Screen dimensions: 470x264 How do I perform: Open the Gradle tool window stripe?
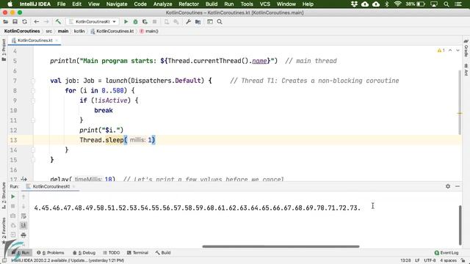click(466, 48)
